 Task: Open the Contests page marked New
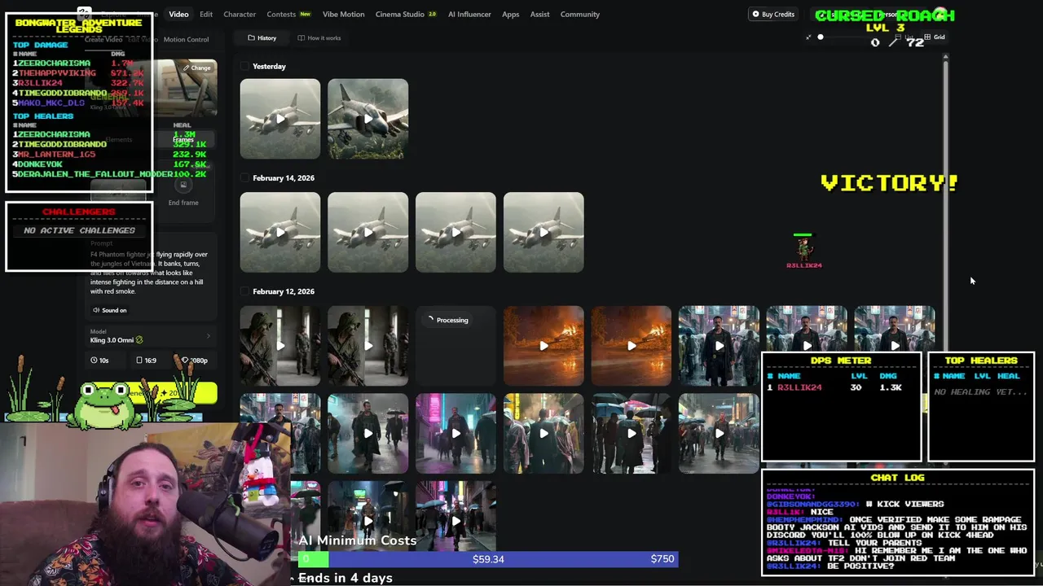[x=288, y=14]
